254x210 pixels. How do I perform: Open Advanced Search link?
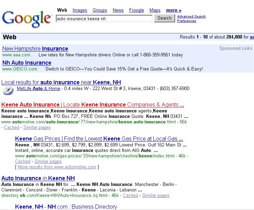(x=191, y=16)
